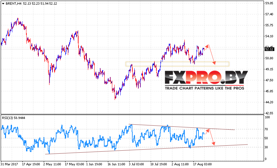Select the OHLC values 52.13 52.23 51.94 52.12
This screenshot has height=168, width=277.
(40, 4)
